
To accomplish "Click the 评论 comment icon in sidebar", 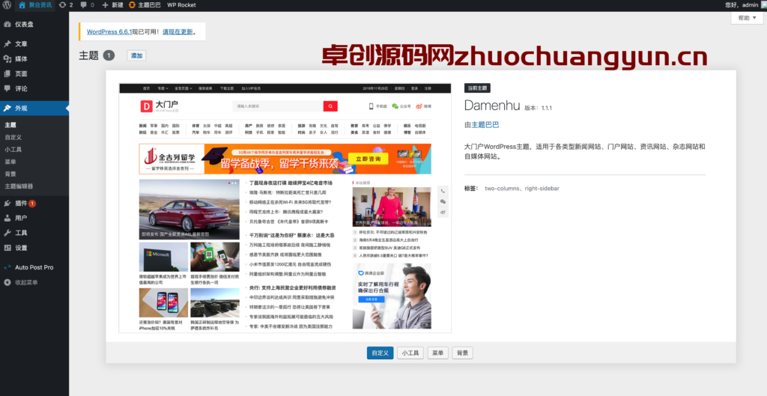I will tap(7, 88).
